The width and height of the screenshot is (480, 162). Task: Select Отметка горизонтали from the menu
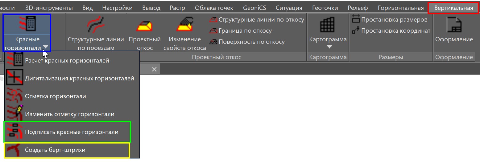coord(55,96)
